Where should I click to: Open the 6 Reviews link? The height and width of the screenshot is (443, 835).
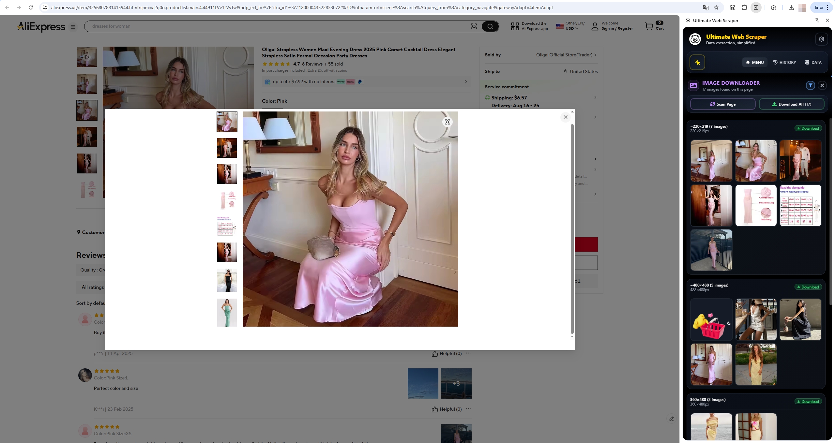coord(312,64)
